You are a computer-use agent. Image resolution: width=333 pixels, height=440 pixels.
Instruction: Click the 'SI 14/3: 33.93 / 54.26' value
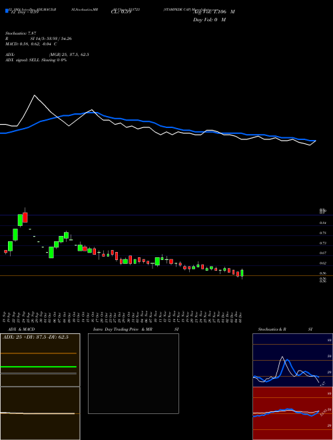pyautogui.click(x=51, y=39)
